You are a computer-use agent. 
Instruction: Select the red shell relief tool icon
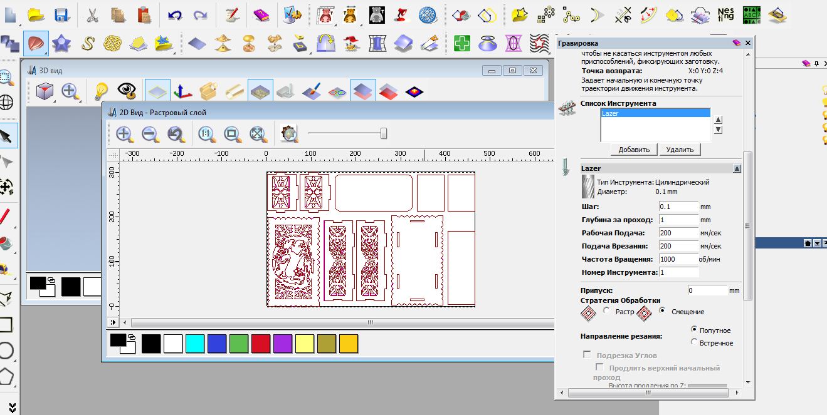pos(36,43)
